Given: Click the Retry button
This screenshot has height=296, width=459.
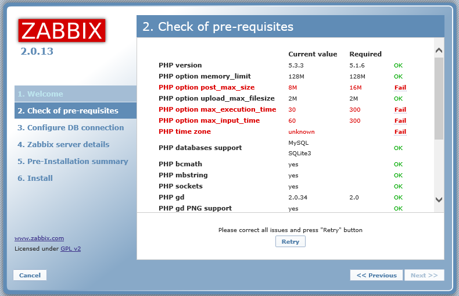Looking at the screenshot, I should pyautogui.click(x=290, y=242).
